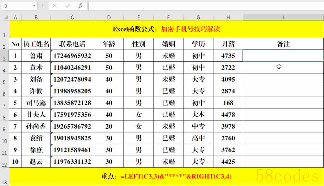Select phone number cell 19018945825

(x=72, y=138)
